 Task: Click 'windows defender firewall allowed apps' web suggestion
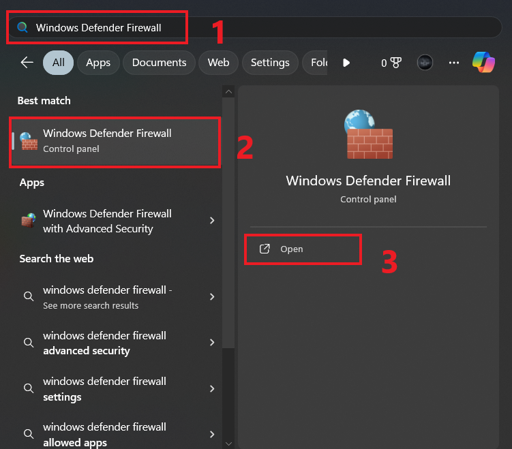point(115,433)
